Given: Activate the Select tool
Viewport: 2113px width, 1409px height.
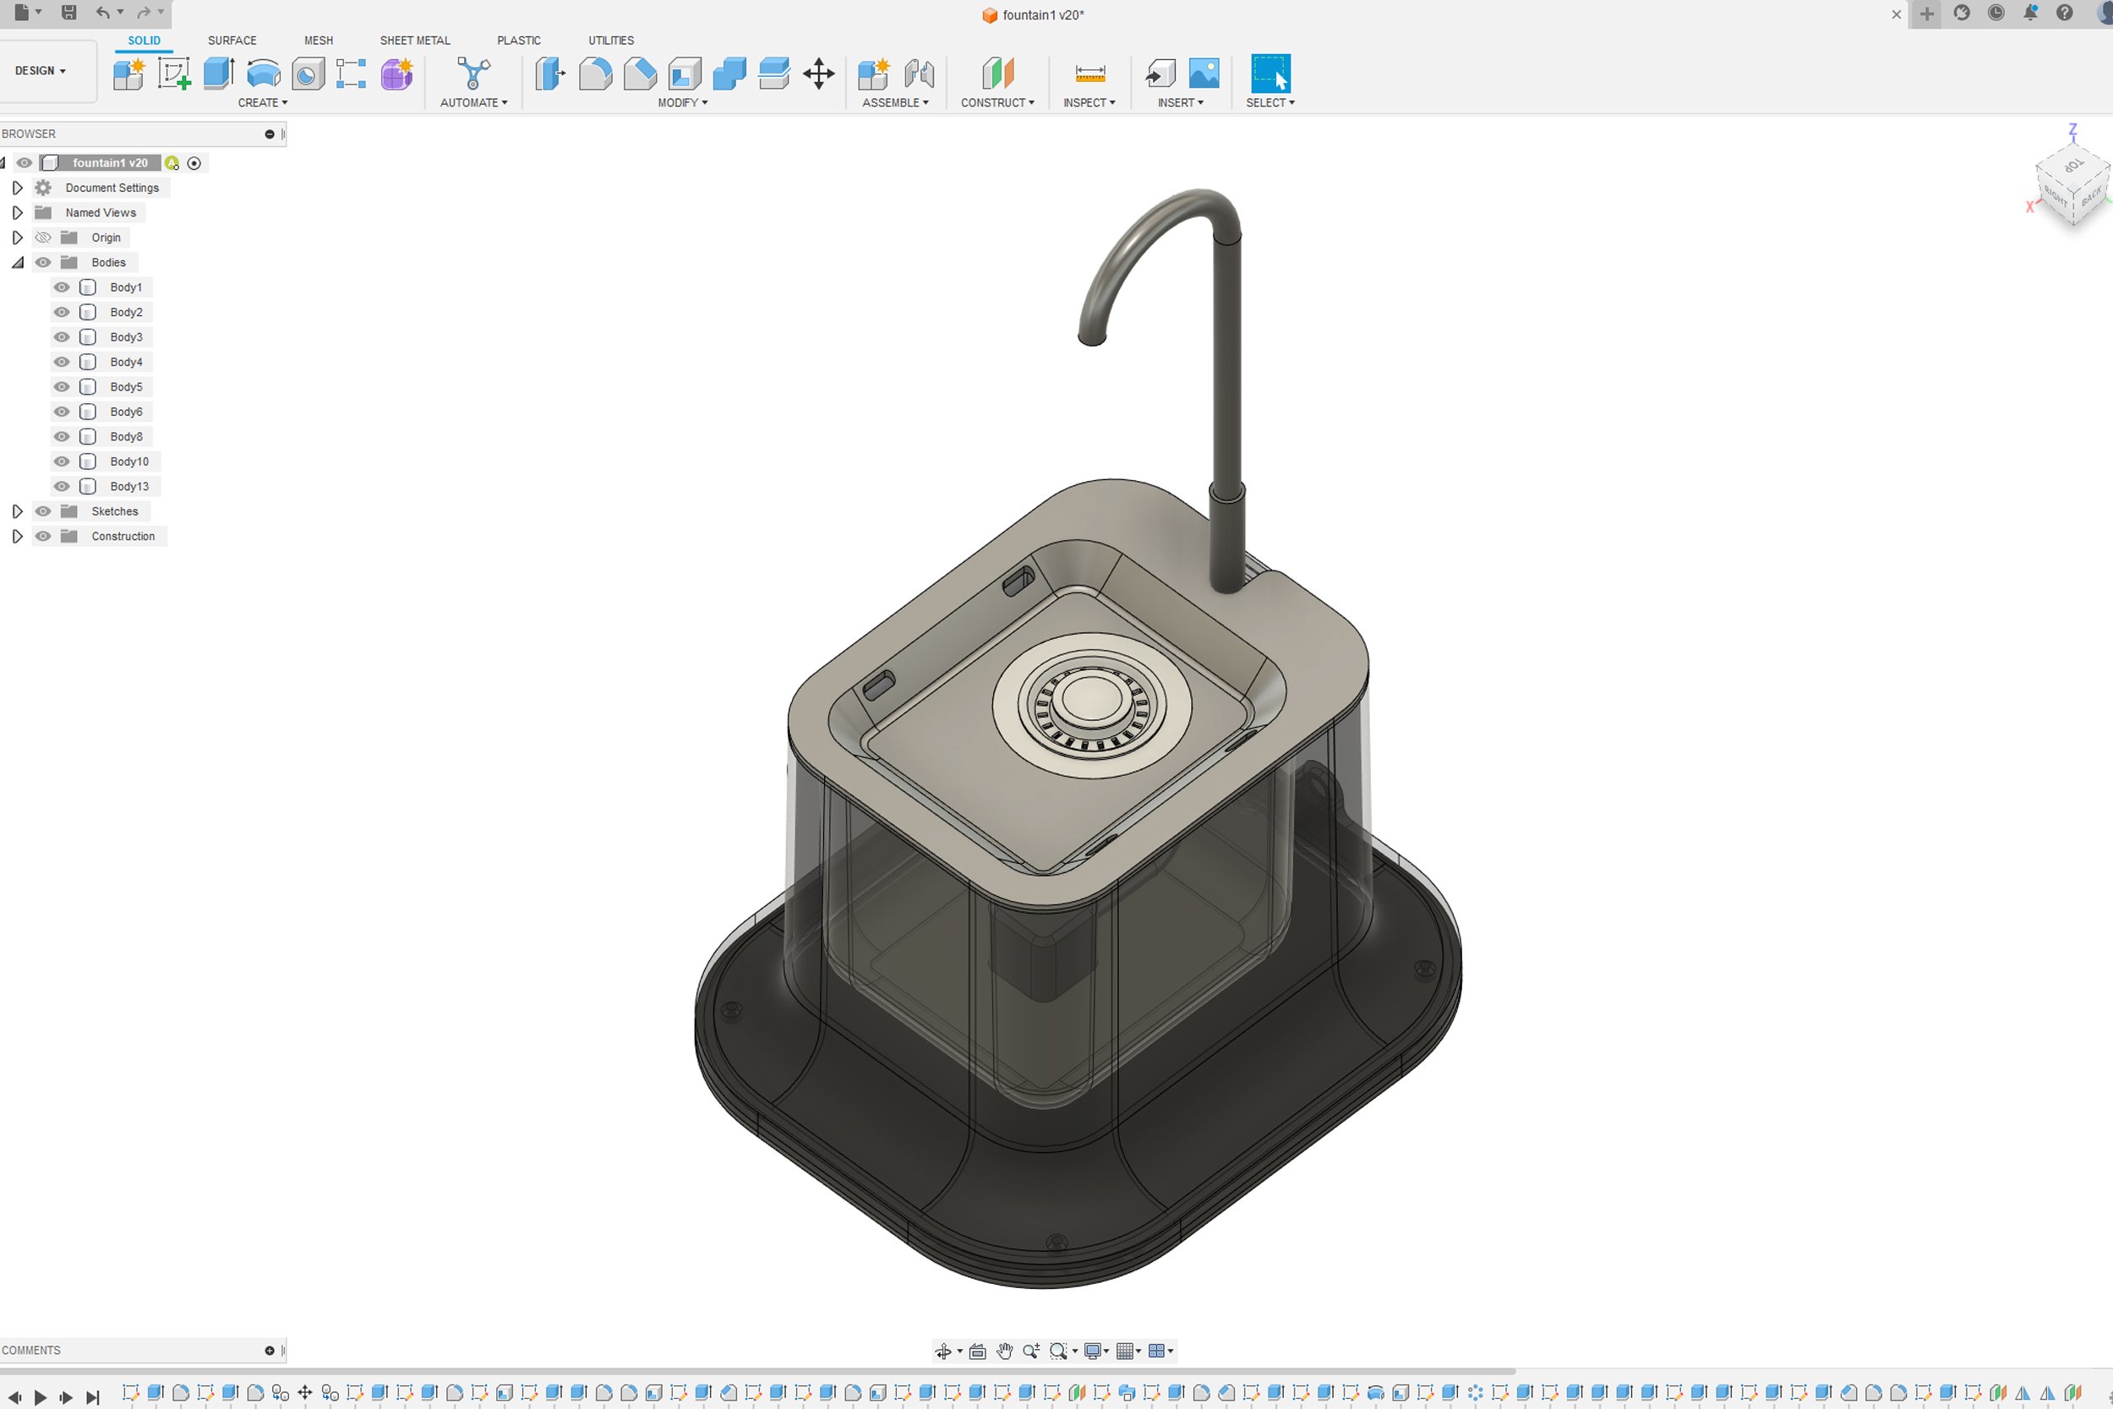Looking at the screenshot, I should pyautogui.click(x=1270, y=74).
